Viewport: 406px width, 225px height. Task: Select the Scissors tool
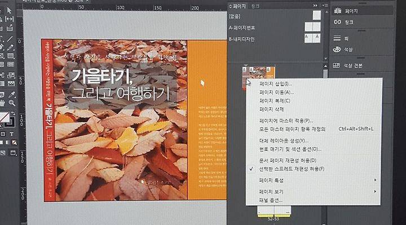coord(2,76)
